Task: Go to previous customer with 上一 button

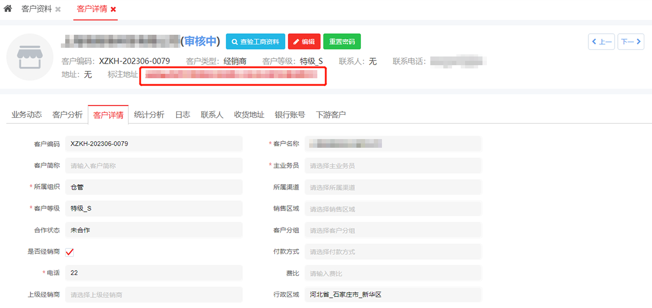Action: (x=601, y=42)
